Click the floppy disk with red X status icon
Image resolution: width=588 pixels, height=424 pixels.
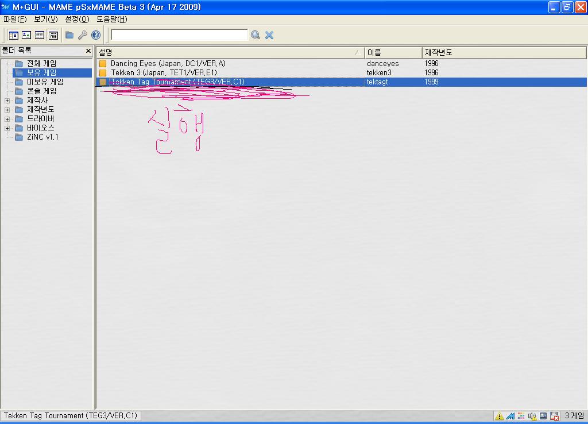pyautogui.click(x=554, y=416)
